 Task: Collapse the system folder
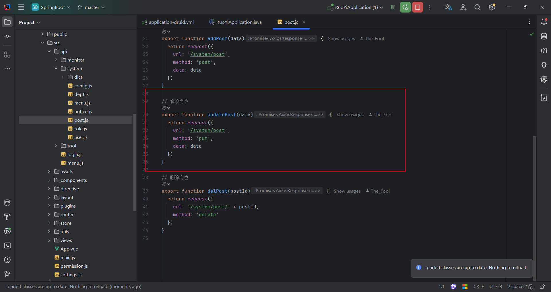(x=56, y=68)
